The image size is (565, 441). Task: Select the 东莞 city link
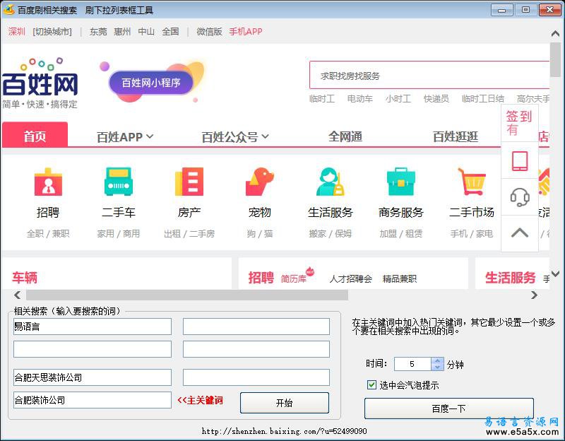(x=98, y=32)
